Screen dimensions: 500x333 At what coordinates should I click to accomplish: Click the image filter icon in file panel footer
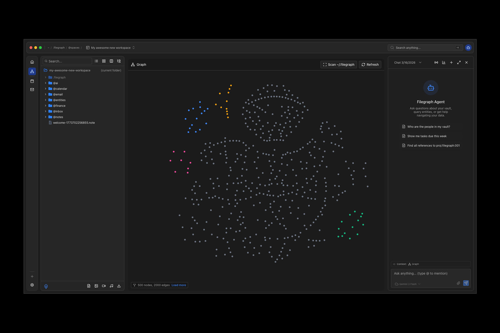pyautogui.click(x=96, y=286)
